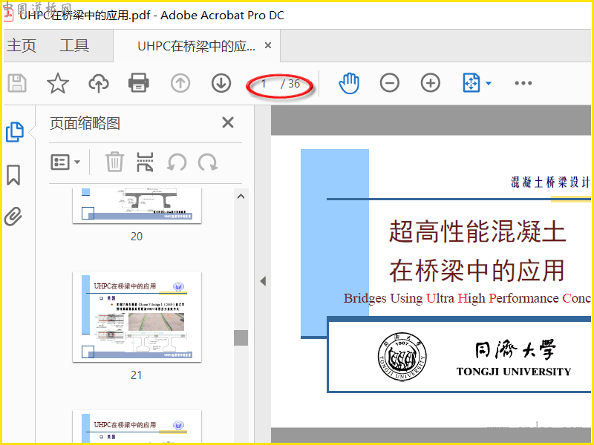Click thumbnail panel scroll up arrow

point(241,197)
